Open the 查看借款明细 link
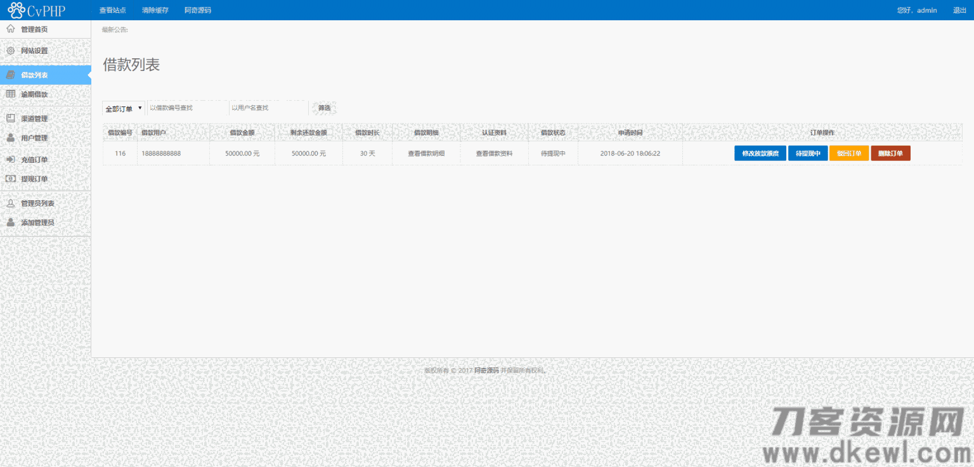974x467 pixels. [x=426, y=153]
